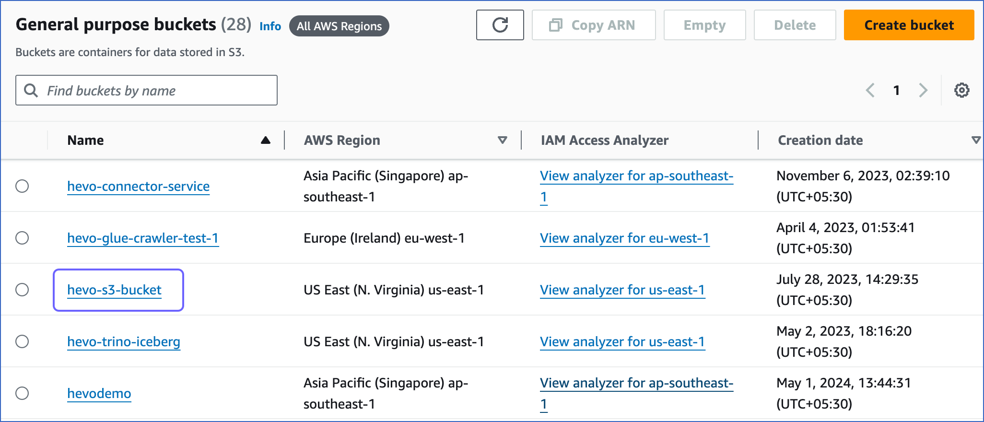Select hevo-s3-bucket radio button
Image resolution: width=984 pixels, height=422 pixels.
pyautogui.click(x=22, y=290)
